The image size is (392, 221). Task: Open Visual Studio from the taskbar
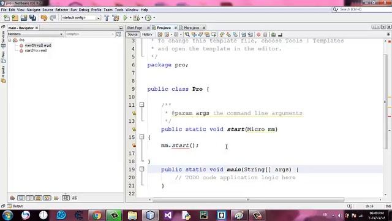pos(168,215)
